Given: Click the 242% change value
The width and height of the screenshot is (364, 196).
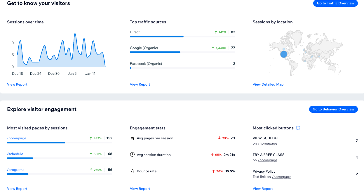Looking at the screenshot, I should pos(222,32).
